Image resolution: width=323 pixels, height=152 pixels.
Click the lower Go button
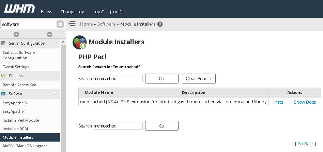pos(162,126)
